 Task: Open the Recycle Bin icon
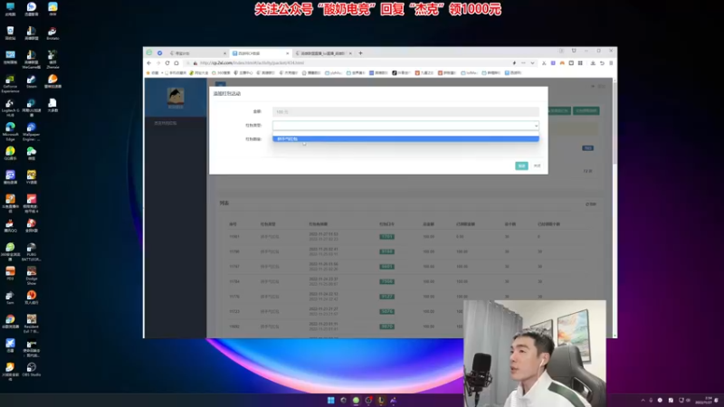10,33
